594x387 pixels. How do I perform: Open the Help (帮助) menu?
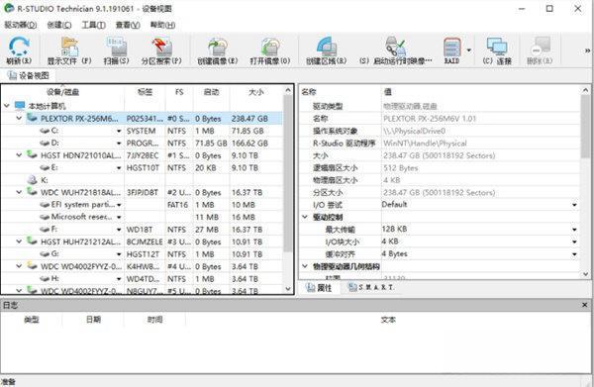(162, 25)
